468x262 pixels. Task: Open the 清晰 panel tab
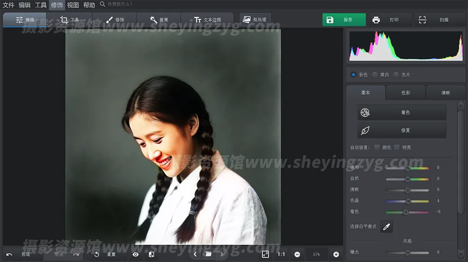coord(446,93)
